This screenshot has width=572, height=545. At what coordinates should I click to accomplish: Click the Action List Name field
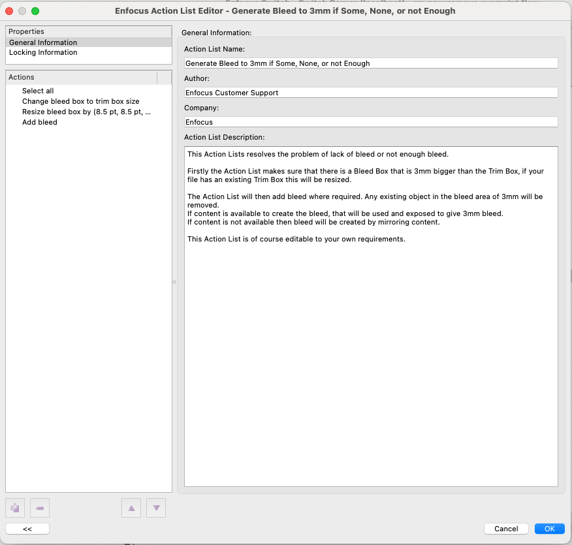pyautogui.click(x=371, y=63)
